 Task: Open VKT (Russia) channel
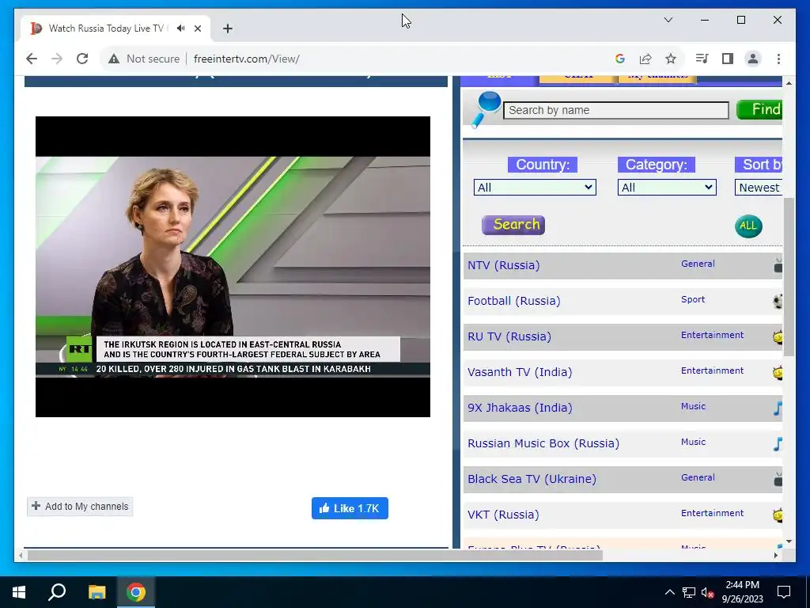[x=503, y=515]
